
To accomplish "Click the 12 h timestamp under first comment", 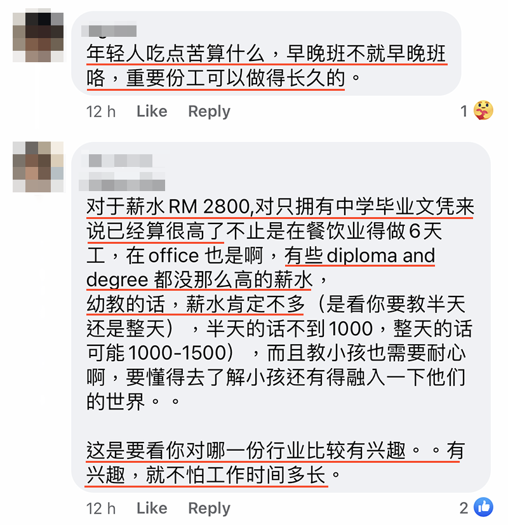I will point(101,112).
